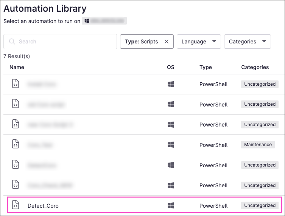Image resolution: width=285 pixels, height=216 pixels.
Task: Remove the Type: Scripts filter with X
Action: (x=167, y=42)
